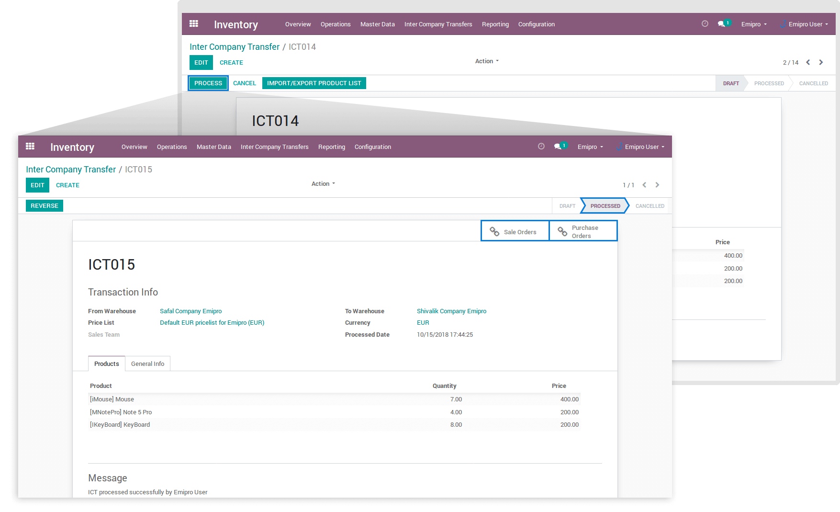Expand Emipro company dropdown in ICT015 navbar
The width and height of the screenshot is (840, 512).
pyautogui.click(x=590, y=147)
